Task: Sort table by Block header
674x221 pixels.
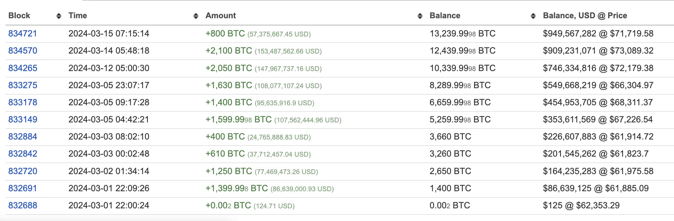Action: [19, 16]
